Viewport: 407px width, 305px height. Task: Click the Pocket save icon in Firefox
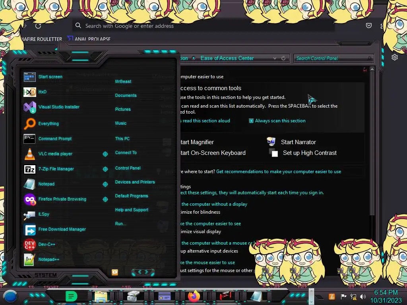pos(368,25)
